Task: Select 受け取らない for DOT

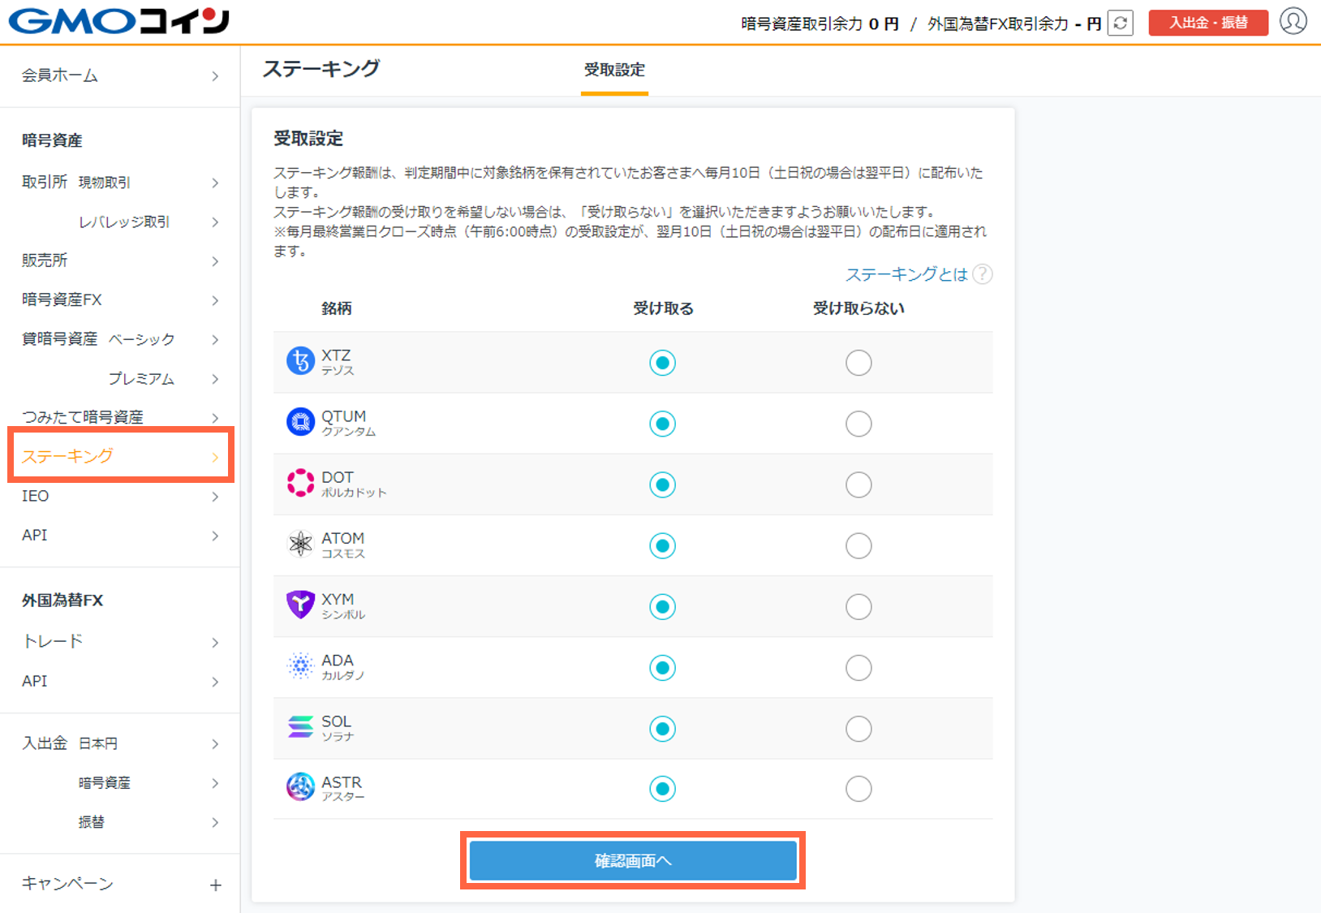Action: 858,484
